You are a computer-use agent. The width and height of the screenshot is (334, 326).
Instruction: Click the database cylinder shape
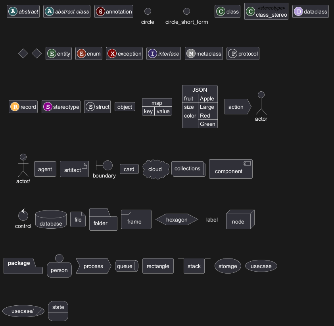[51, 220]
